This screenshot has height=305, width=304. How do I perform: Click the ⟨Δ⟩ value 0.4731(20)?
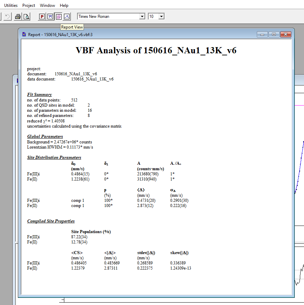(146, 200)
